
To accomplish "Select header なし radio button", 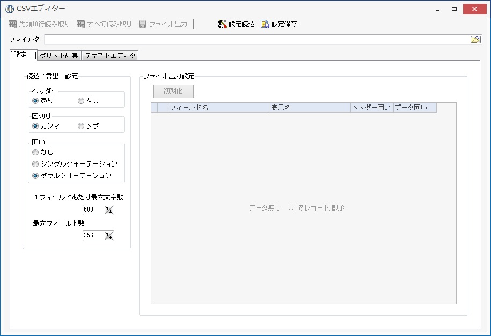I will [x=81, y=101].
